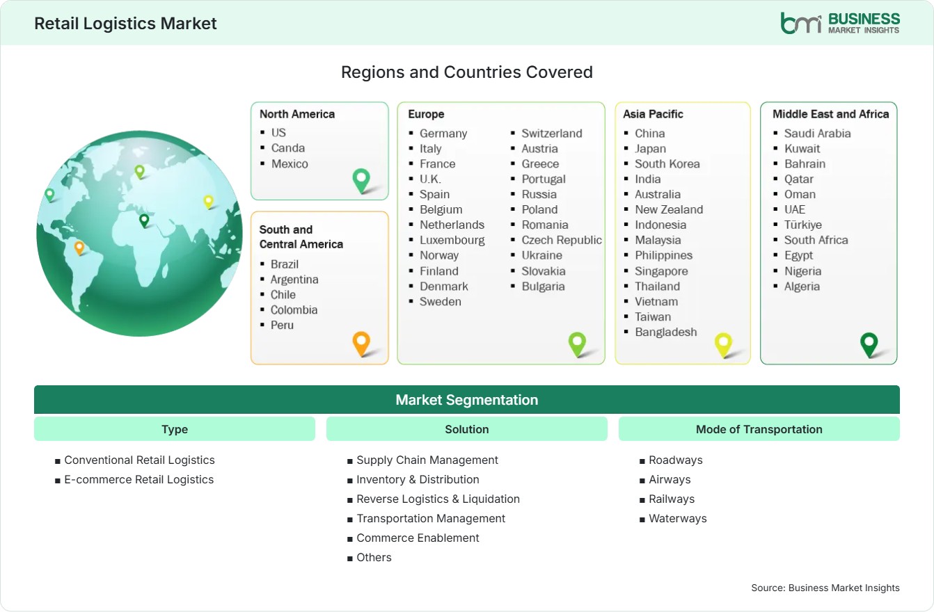Click South Korea in Asia Pacific list

click(667, 163)
